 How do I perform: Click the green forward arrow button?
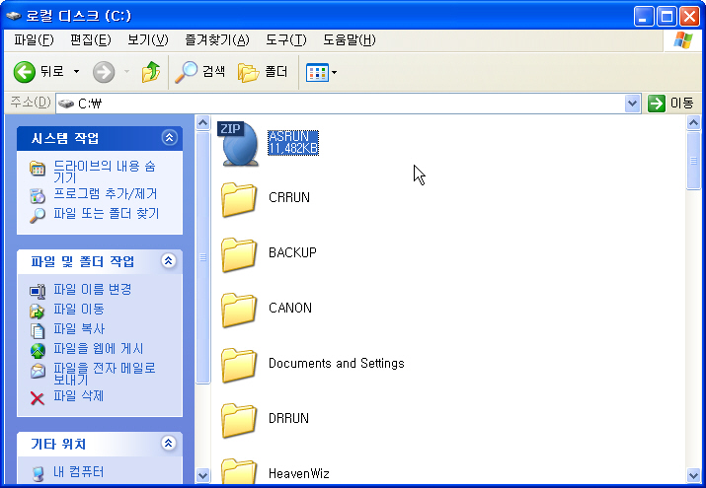[x=104, y=72]
